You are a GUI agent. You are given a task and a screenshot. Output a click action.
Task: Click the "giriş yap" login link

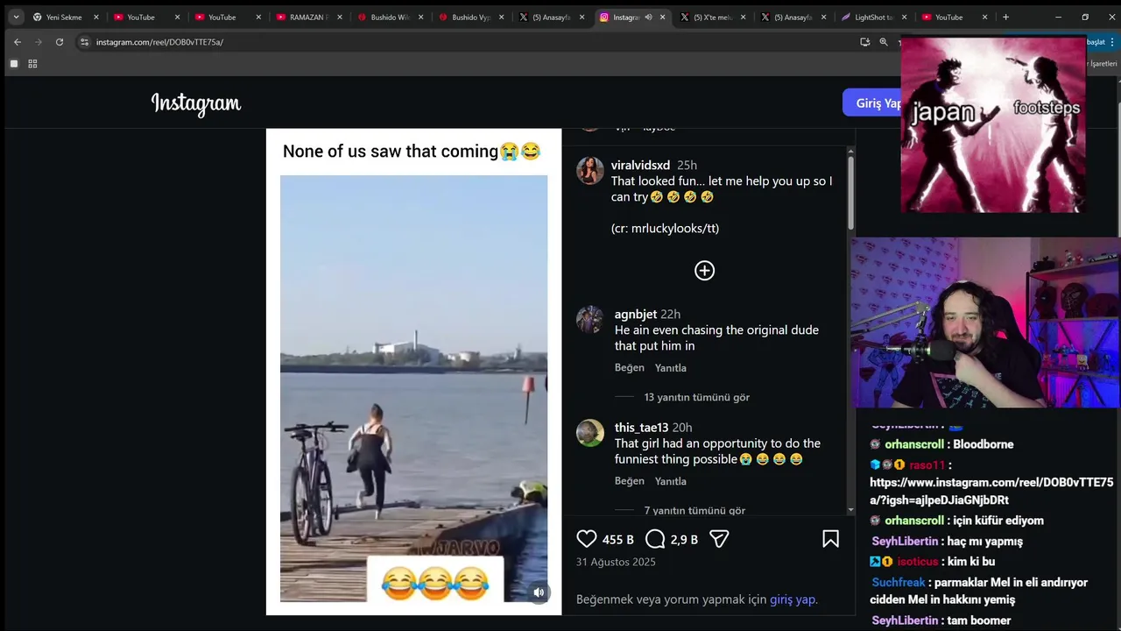[793, 599]
